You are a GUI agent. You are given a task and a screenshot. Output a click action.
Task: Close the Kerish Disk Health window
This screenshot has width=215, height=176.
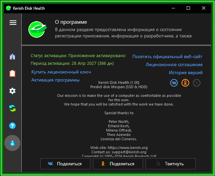[x=204, y=8]
